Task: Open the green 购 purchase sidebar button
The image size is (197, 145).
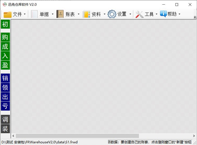Action: pyautogui.click(x=5, y=37)
